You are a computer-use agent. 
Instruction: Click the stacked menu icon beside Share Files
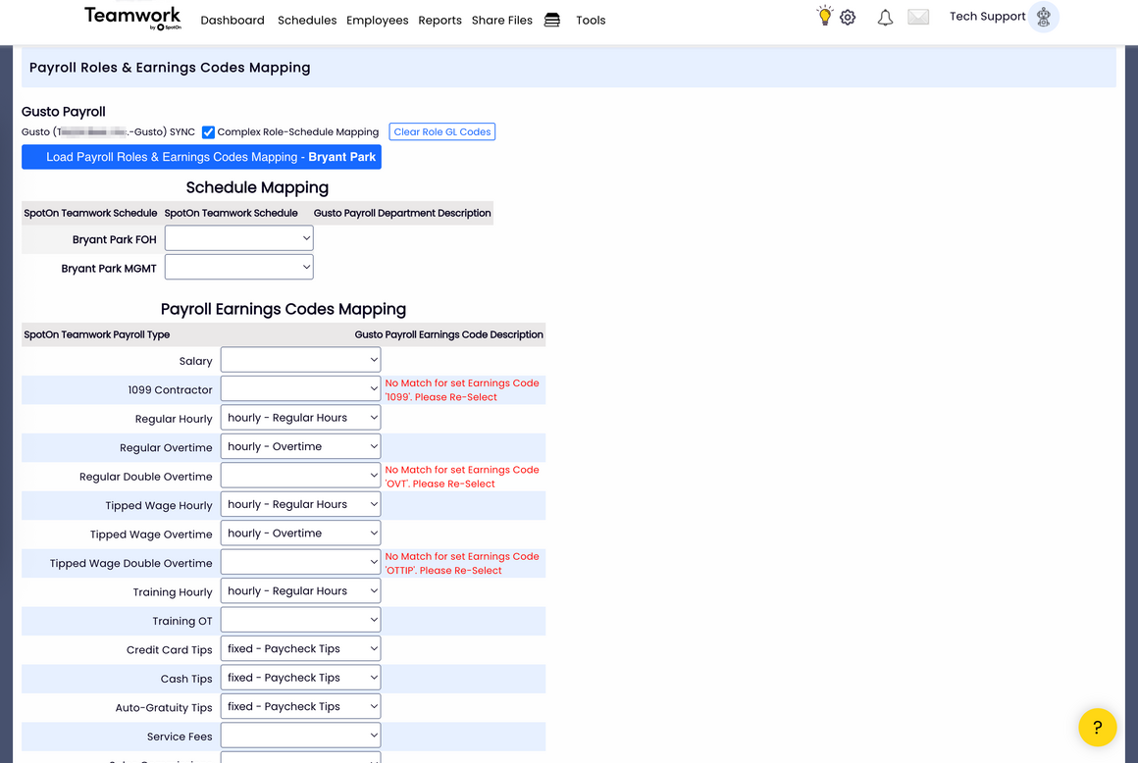(x=552, y=20)
